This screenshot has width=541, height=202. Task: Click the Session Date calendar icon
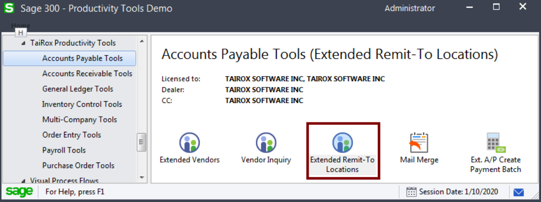pyautogui.click(x=411, y=192)
